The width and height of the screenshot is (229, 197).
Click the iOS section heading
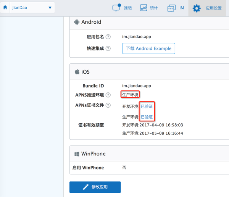tap(85, 72)
